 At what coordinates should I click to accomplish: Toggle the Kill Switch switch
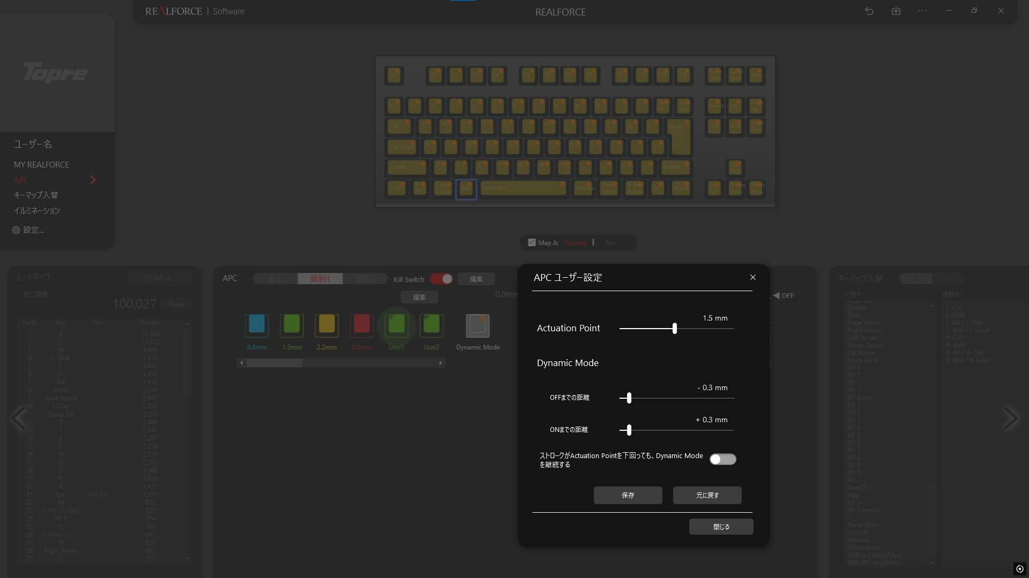441,279
